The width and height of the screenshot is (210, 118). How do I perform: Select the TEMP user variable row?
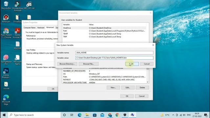104,34
